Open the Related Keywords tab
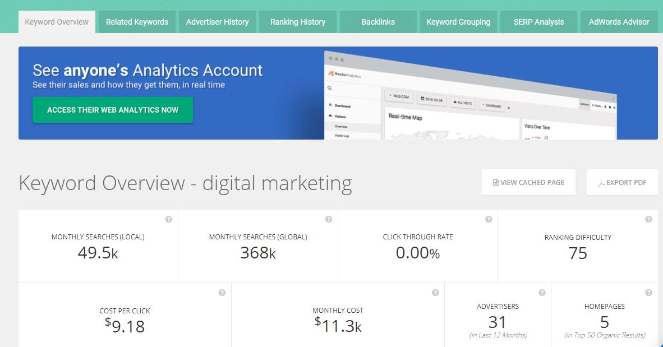The width and height of the screenshot is (663, 347). 137,22
